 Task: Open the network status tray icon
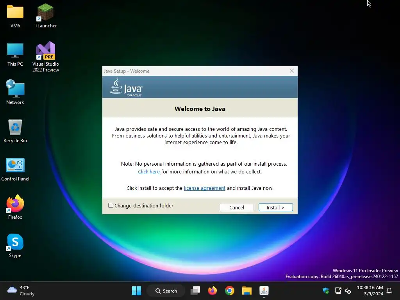pyautogui.click(x=338, y=291)
